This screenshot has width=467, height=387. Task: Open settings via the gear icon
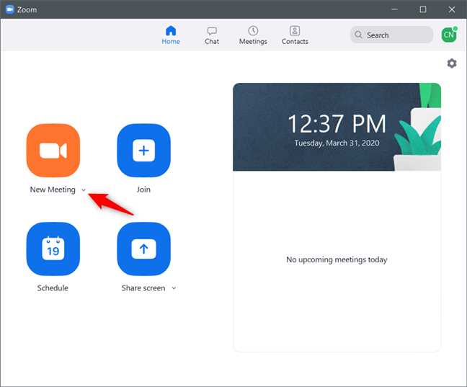452,63
